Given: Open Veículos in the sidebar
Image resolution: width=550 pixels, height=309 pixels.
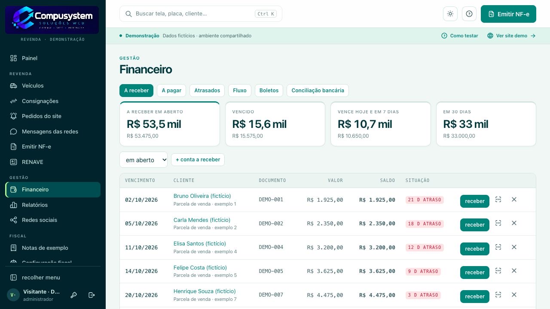Looking at the screenshot, I should pyautogui.click(x=53, y=85).
